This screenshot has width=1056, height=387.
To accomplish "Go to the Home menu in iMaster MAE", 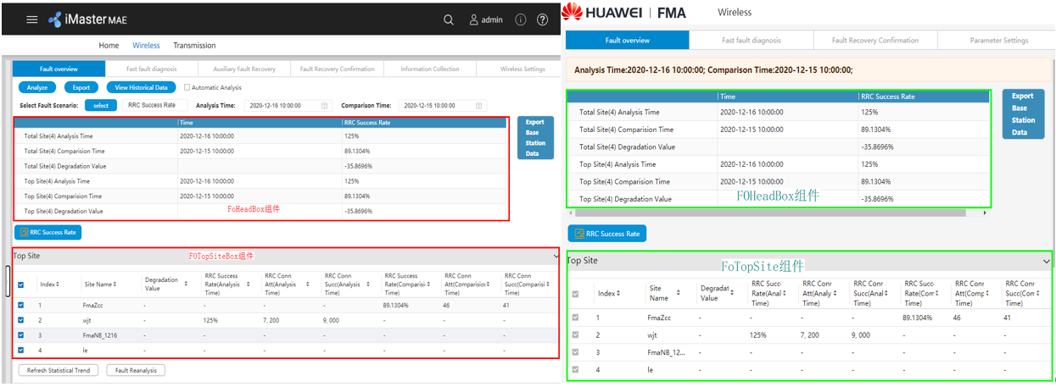I will [x=109, y=46].
